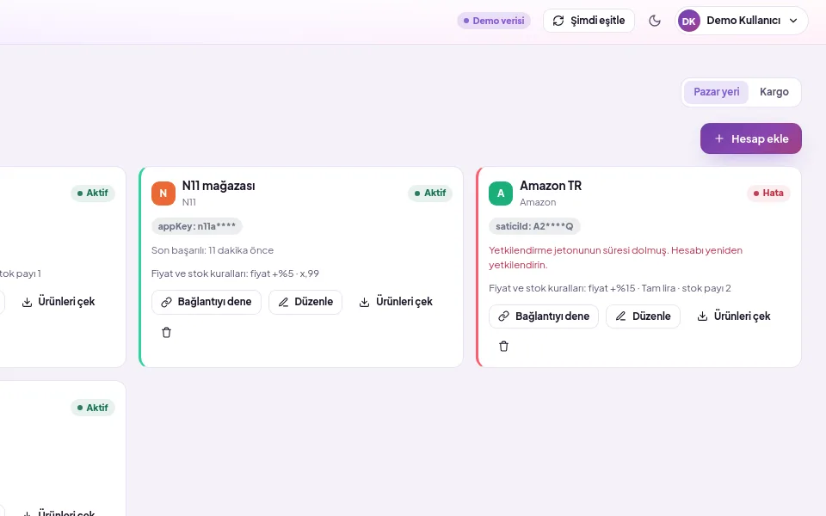Open the DK avatar icon
Viewport: 826px width, 516px height.
[689, 21]
